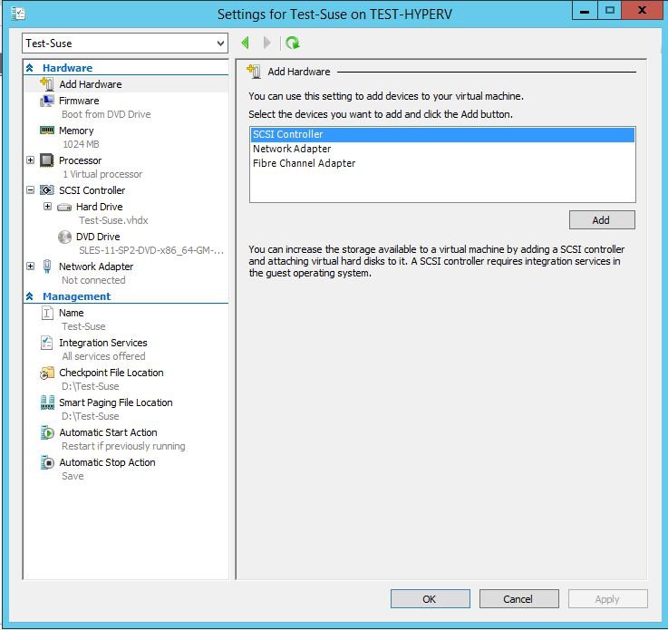
Task: Expand the Network Adapter tree node
Action: pos(31,267)
